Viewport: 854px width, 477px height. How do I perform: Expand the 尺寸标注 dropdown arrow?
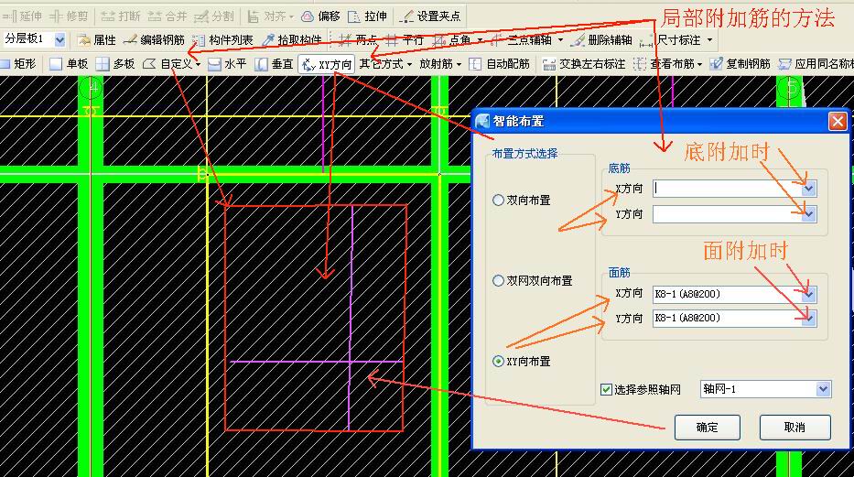(709, 40)
